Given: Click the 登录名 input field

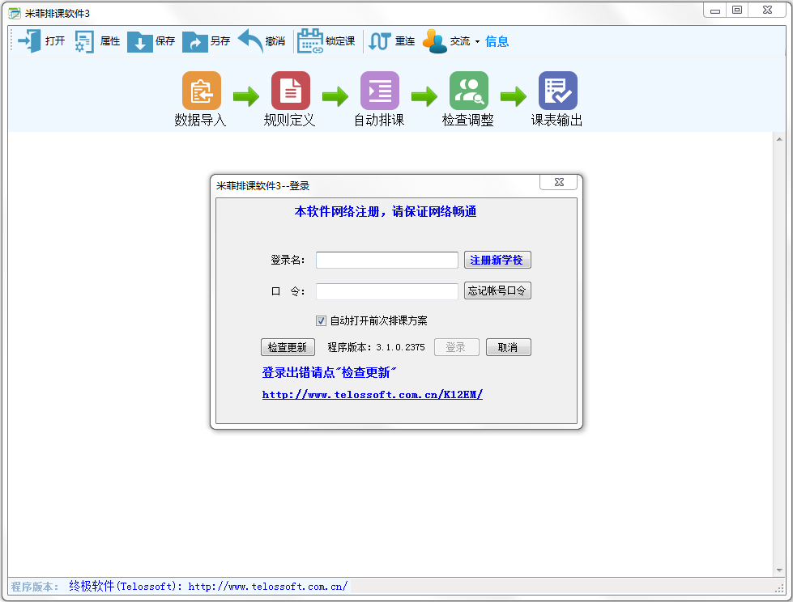Looking at the screenshot, I should 387,260.
